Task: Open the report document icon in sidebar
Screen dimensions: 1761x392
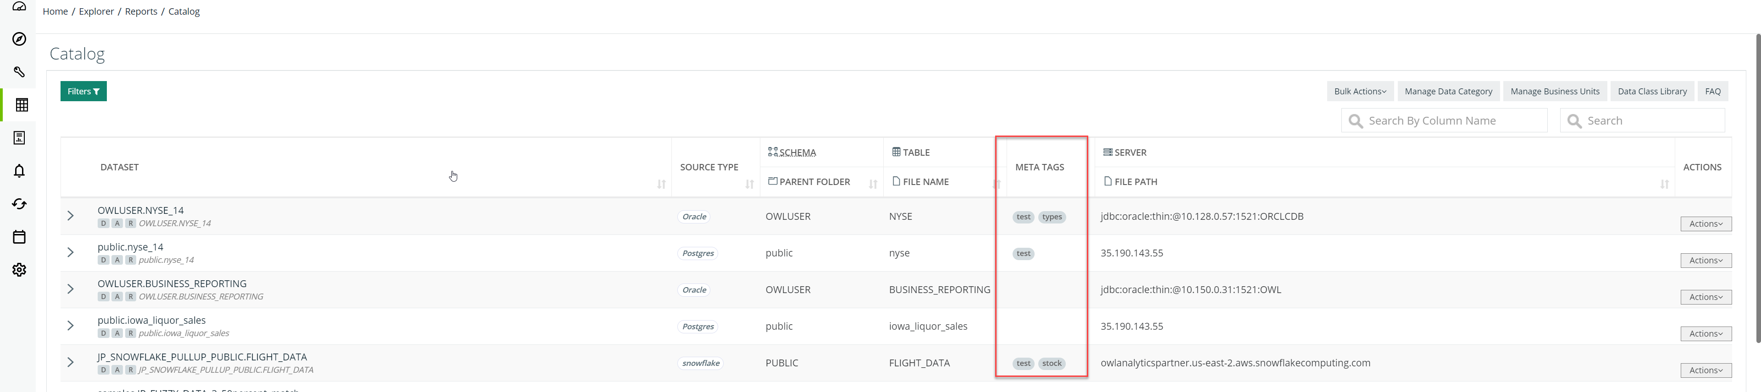Action: pos(19,138)
